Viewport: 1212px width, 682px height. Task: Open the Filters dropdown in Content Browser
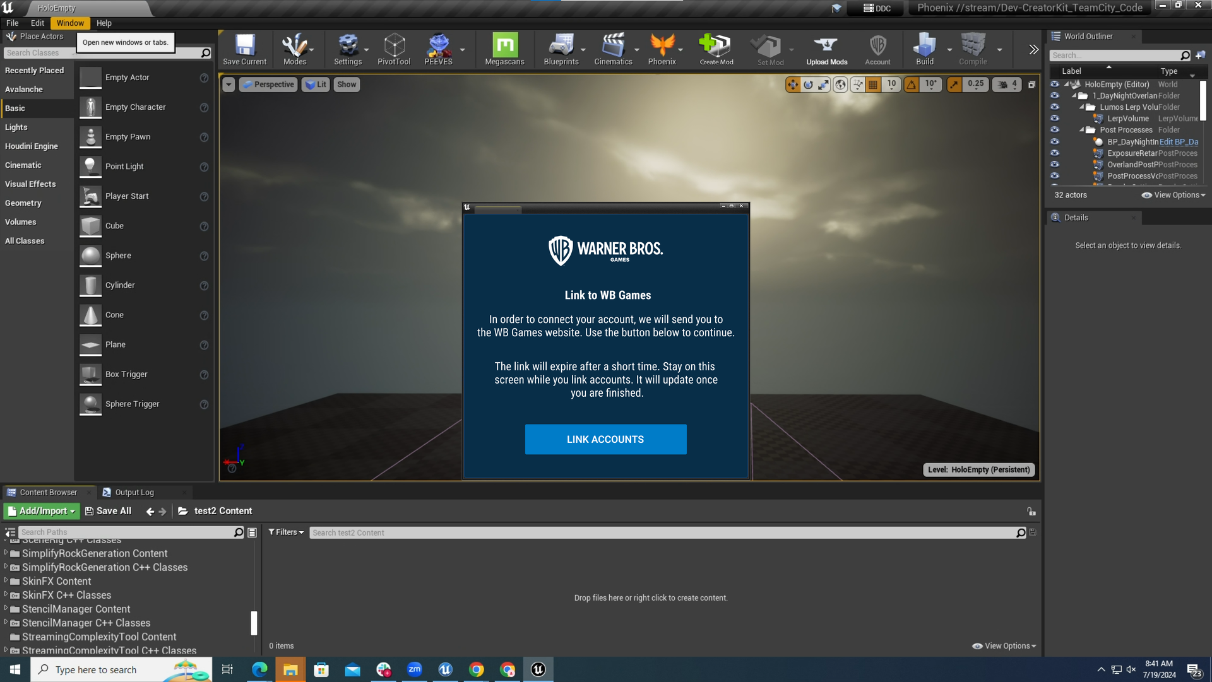point(286,532)
